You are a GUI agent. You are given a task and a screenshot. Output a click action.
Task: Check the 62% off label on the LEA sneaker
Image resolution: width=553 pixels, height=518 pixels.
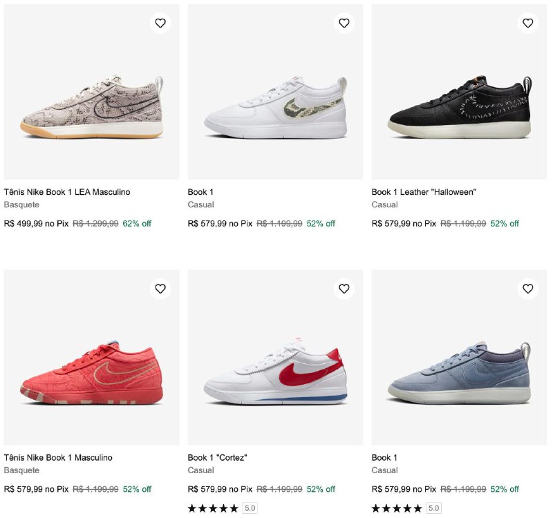135,224
